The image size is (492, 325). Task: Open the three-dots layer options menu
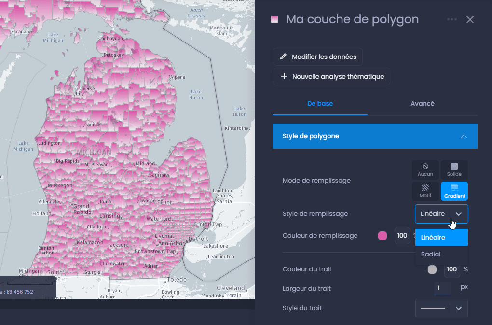(452, 19)
